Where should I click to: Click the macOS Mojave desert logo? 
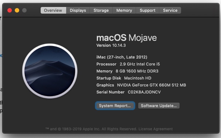[50, 71]
